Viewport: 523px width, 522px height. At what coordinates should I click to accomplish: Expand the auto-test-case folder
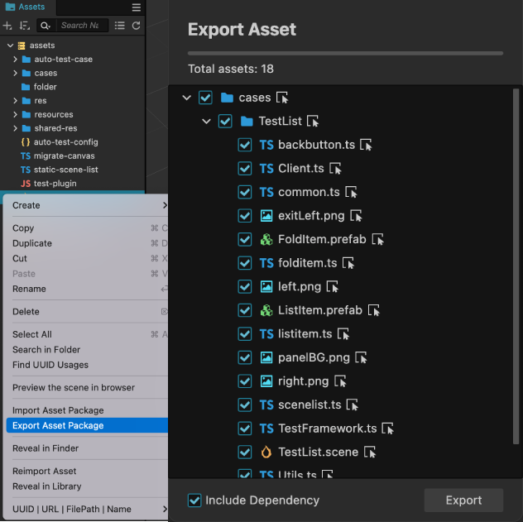coord(15,60)
